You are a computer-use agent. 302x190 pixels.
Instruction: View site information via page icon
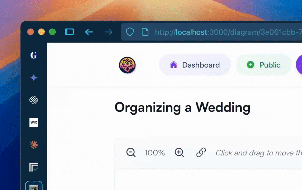click(x=145, y=32)
